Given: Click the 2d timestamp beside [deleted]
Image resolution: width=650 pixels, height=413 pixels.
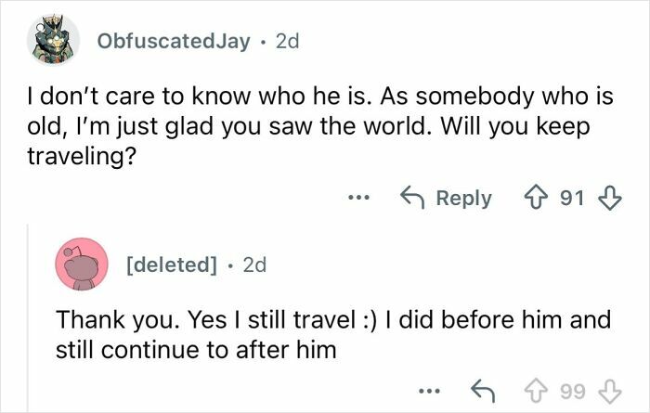Looking at the screenshot, I should pyautogui.click(x=253, y=265).
